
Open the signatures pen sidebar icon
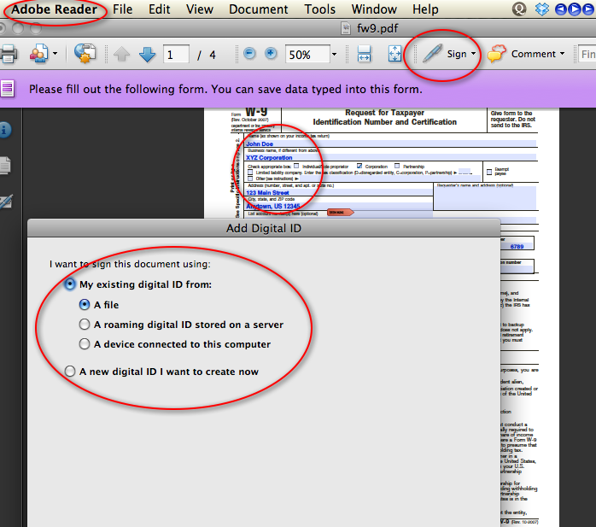(x=6, y=202)
